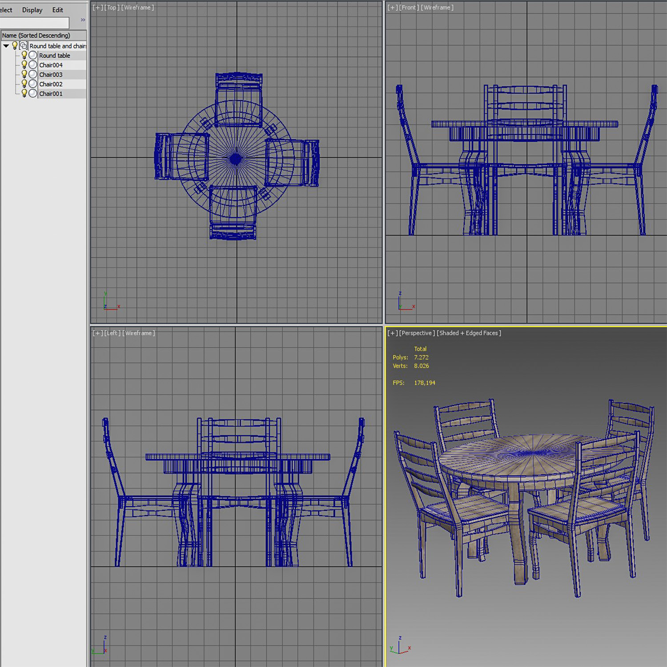The width and height of the screenshot is (667, 667).
Task: Toggle visibility lightbulb of Chair002
Action: coord(24,84)
